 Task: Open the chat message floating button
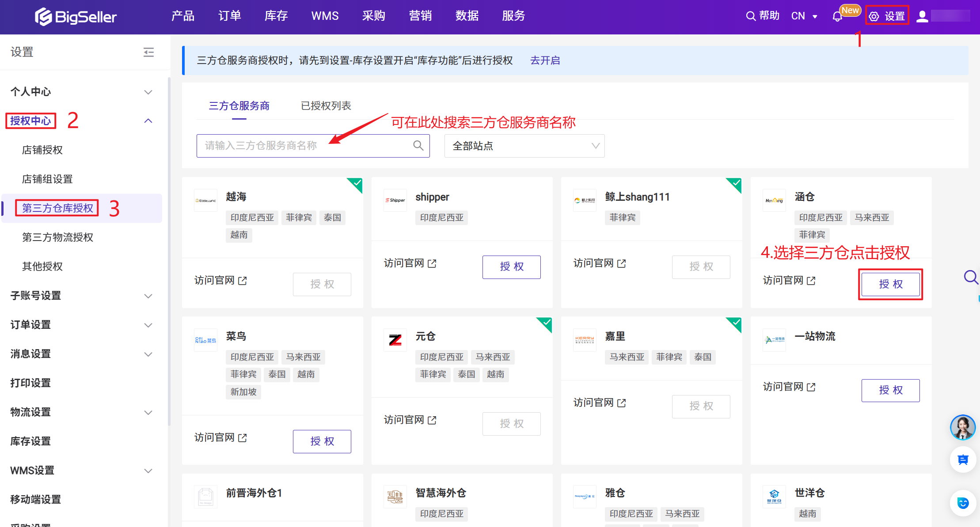pyautogui.click(x=963, y=459)
